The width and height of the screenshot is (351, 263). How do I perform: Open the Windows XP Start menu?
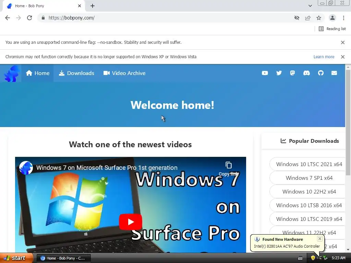point(16,258)
